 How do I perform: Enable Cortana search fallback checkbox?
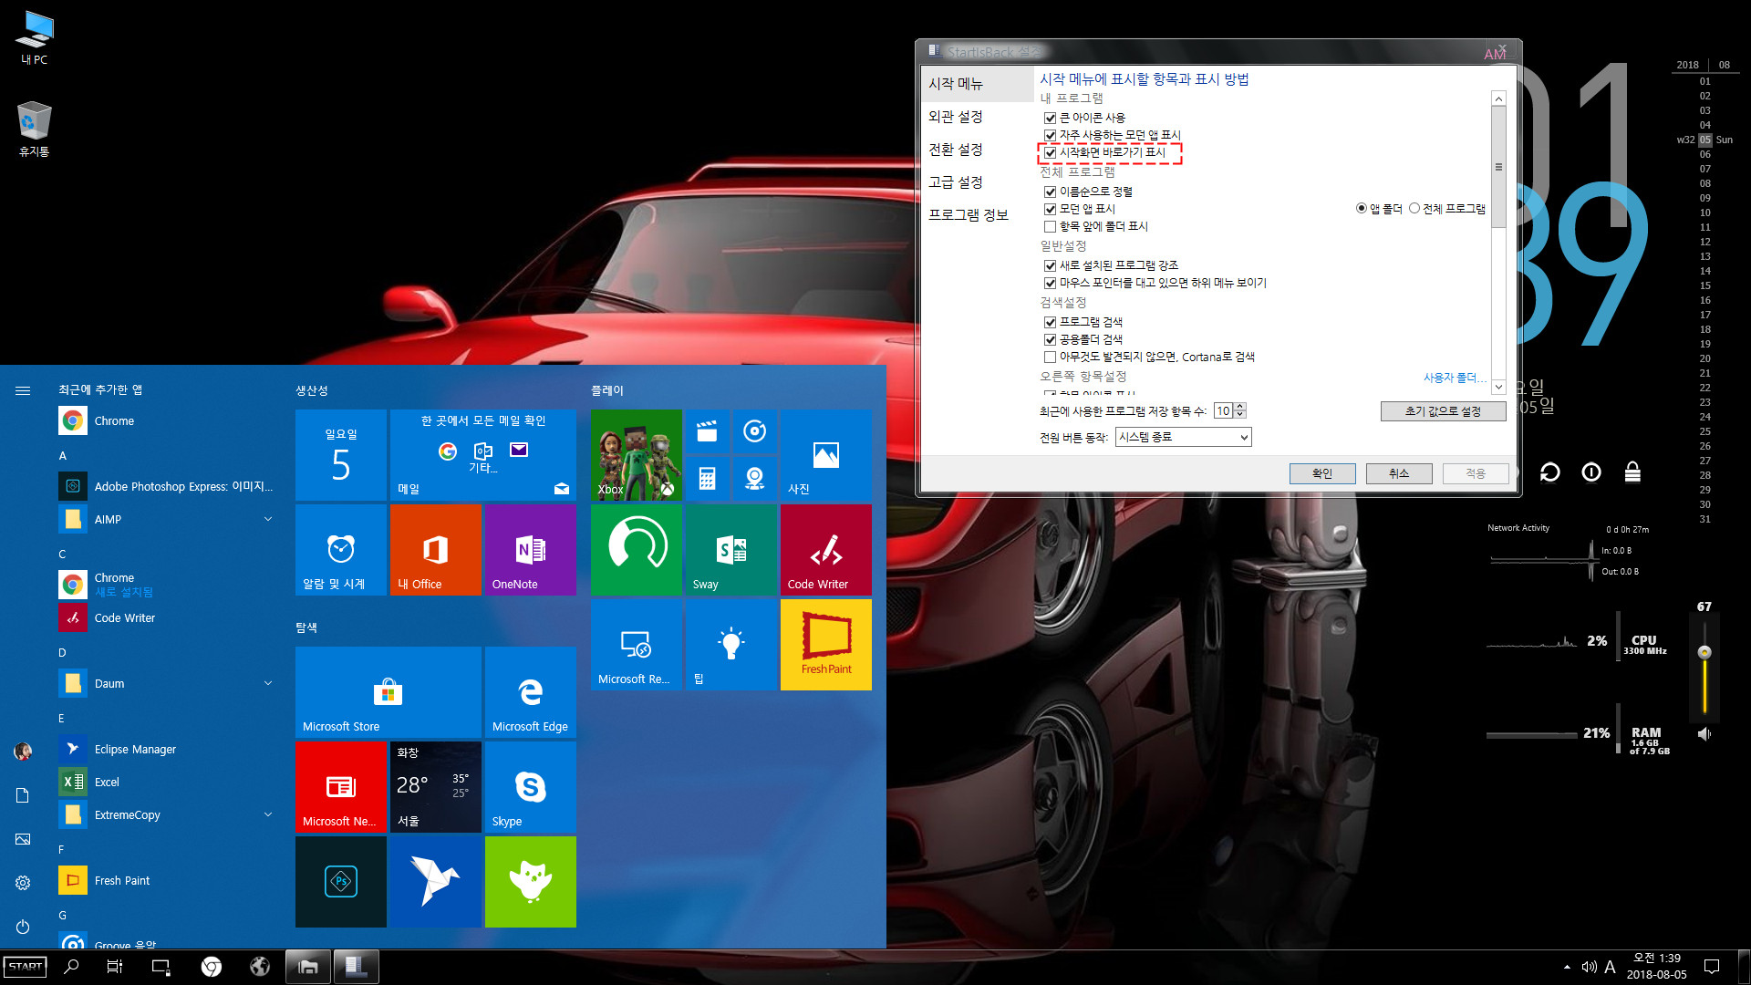1050,357
